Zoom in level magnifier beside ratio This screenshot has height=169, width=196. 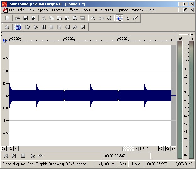click(161, 149)
